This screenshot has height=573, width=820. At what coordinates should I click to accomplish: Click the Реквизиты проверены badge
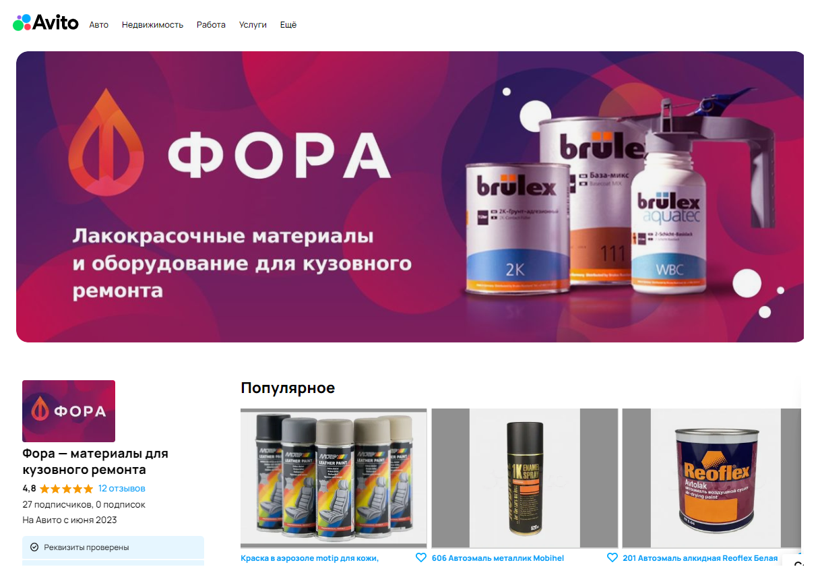tap(113, 547)
